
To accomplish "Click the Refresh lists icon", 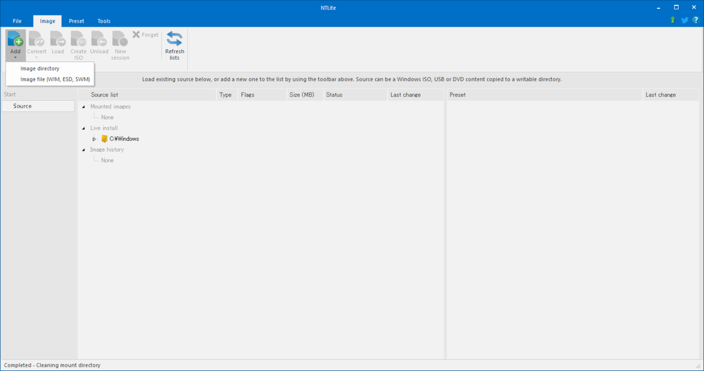I will (174, 39).
